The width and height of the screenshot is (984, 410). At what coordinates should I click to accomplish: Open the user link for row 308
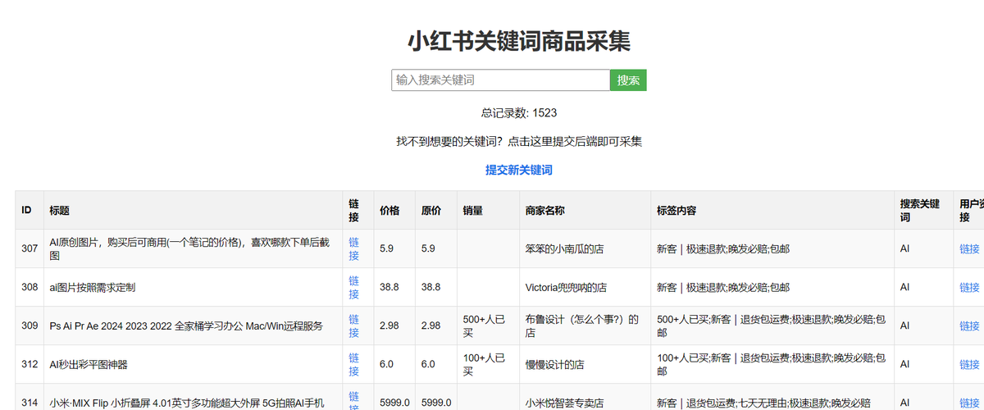[969, 287]
